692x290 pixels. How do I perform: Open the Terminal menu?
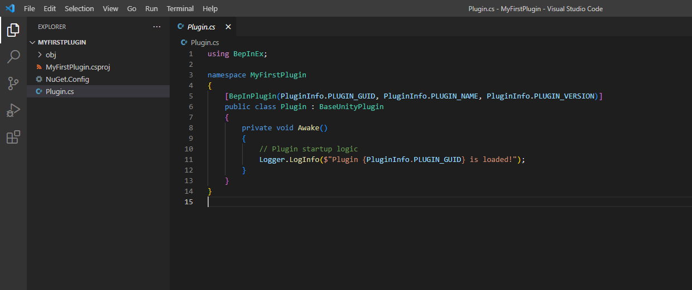[180, 8]
